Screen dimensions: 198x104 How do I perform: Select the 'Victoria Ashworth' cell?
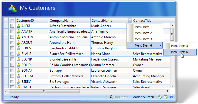pos(111,82)
